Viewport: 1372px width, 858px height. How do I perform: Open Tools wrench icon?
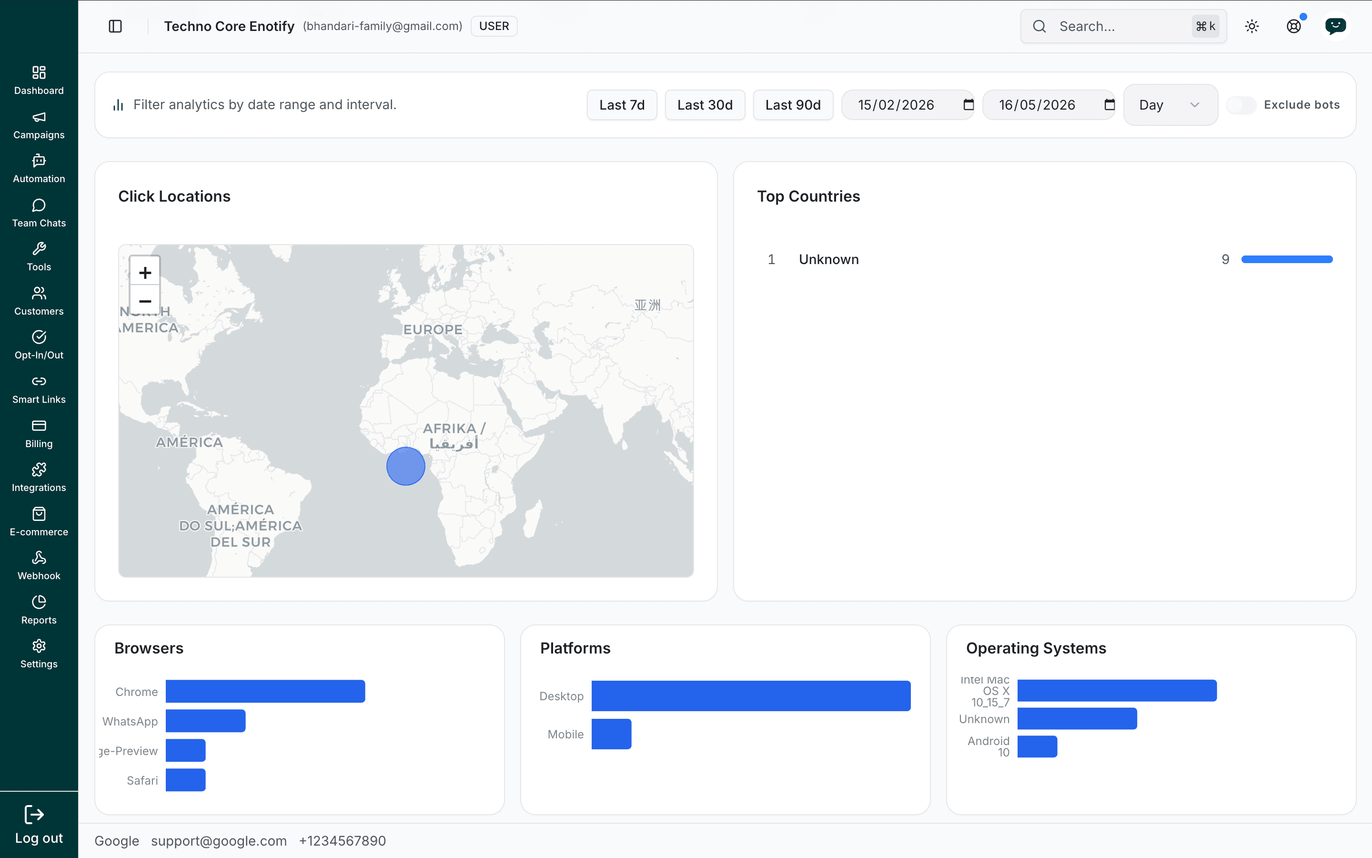point(39,248)
